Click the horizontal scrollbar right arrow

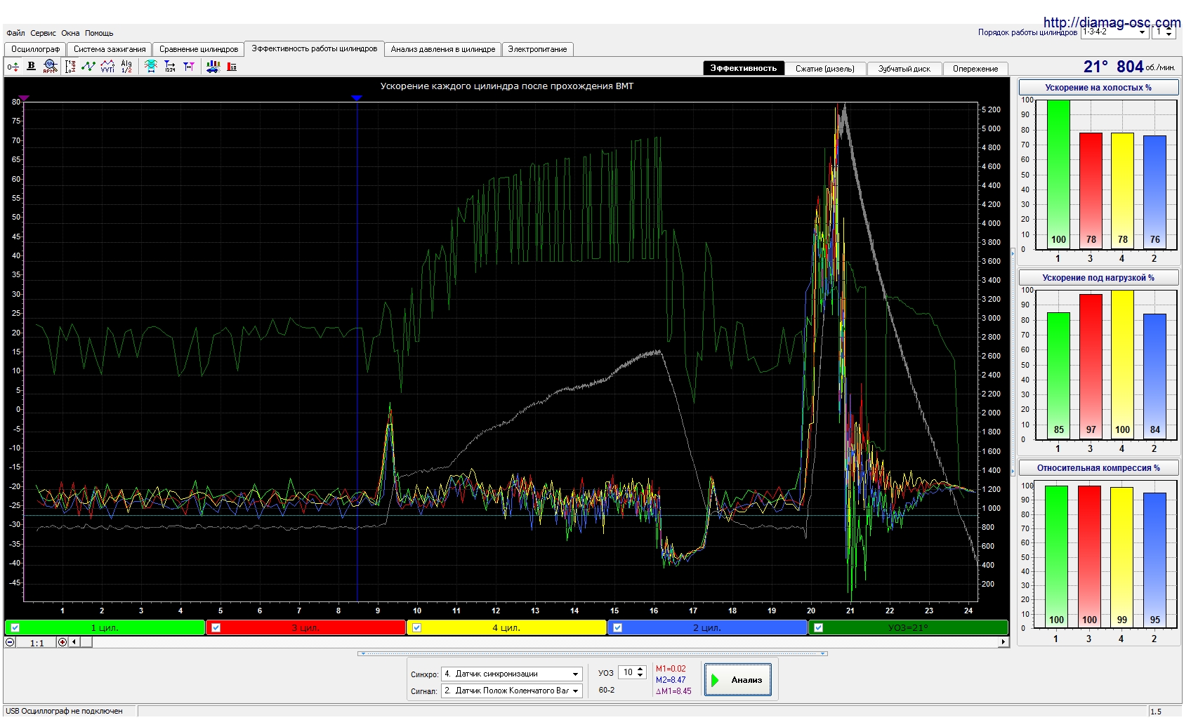point(1004,642)
